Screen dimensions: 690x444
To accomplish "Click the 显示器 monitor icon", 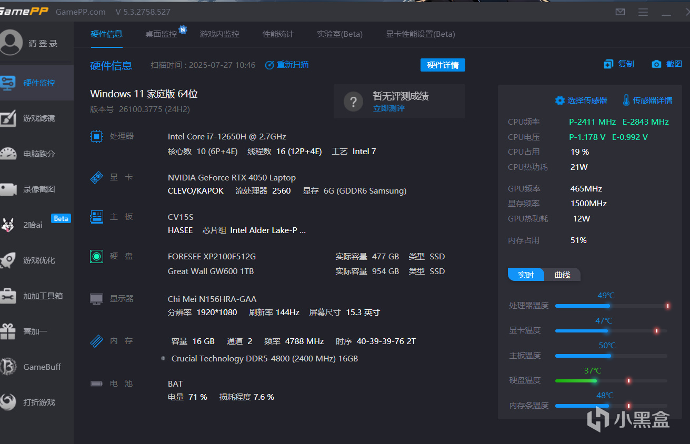I will coord(96,299).
